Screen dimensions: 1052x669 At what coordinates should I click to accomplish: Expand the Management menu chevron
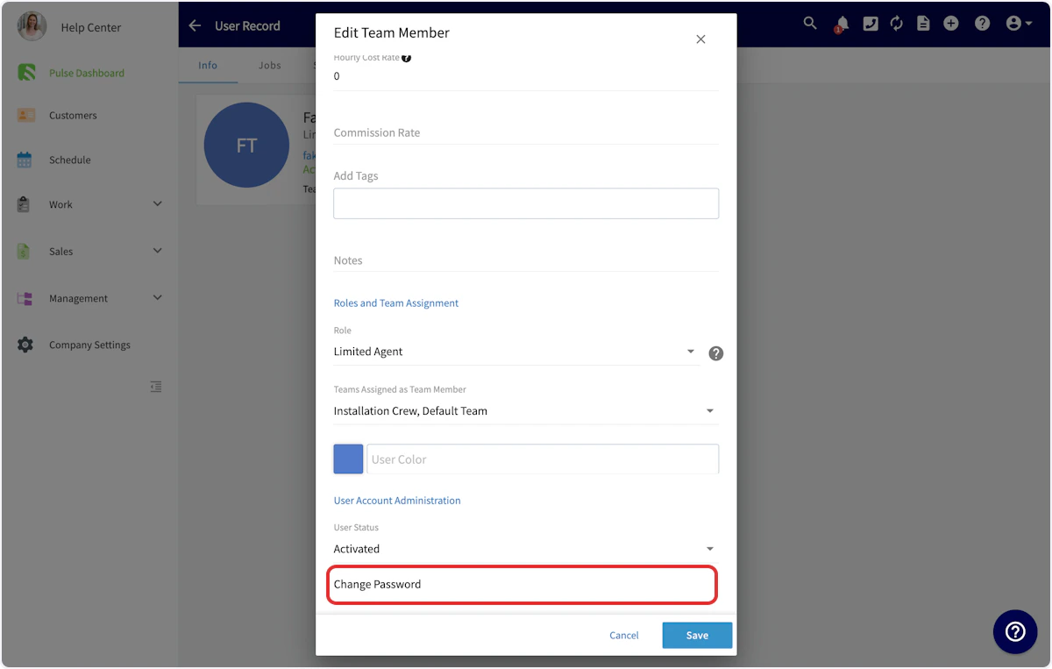pyautogui.click(x=158, y=298)
